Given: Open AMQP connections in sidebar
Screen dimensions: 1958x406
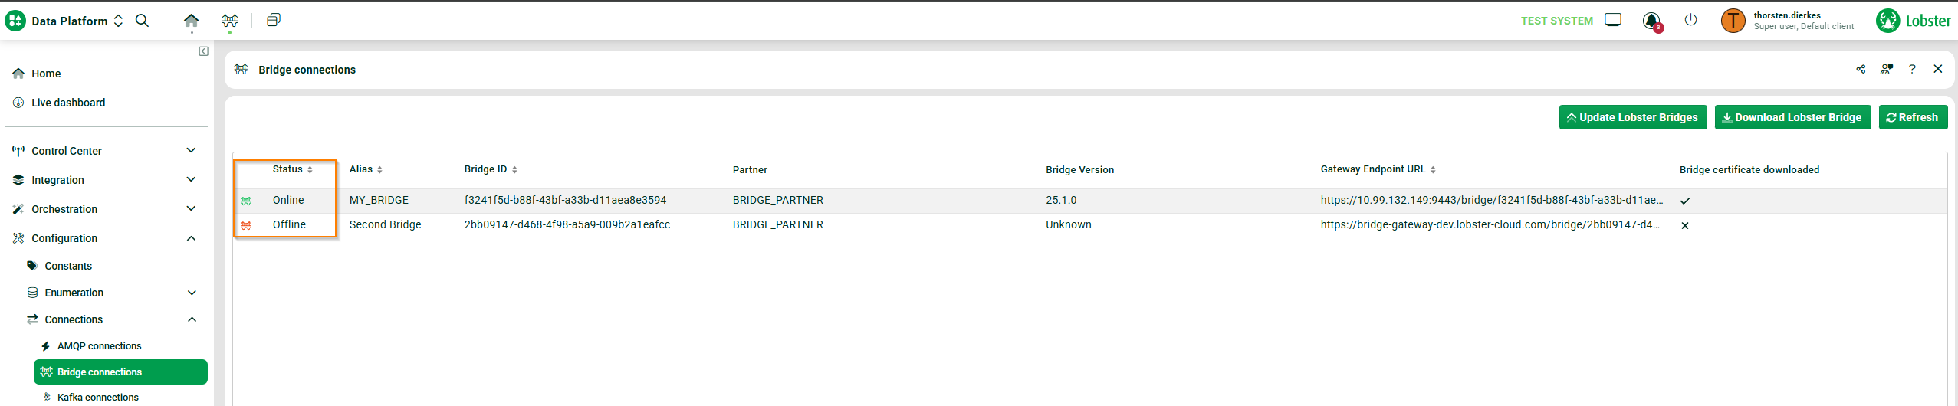Looking at the screenshot, I should click(x=99, y=346).
